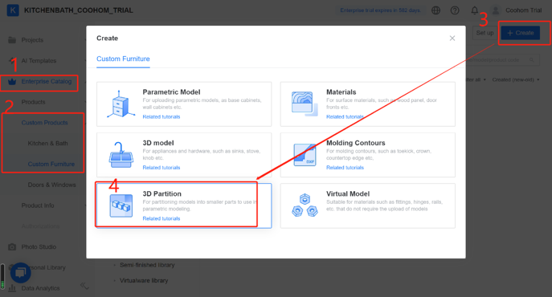The image size is (552, 297).
Task: Open the chat support bubble
Action: click(x=20, y=273)
